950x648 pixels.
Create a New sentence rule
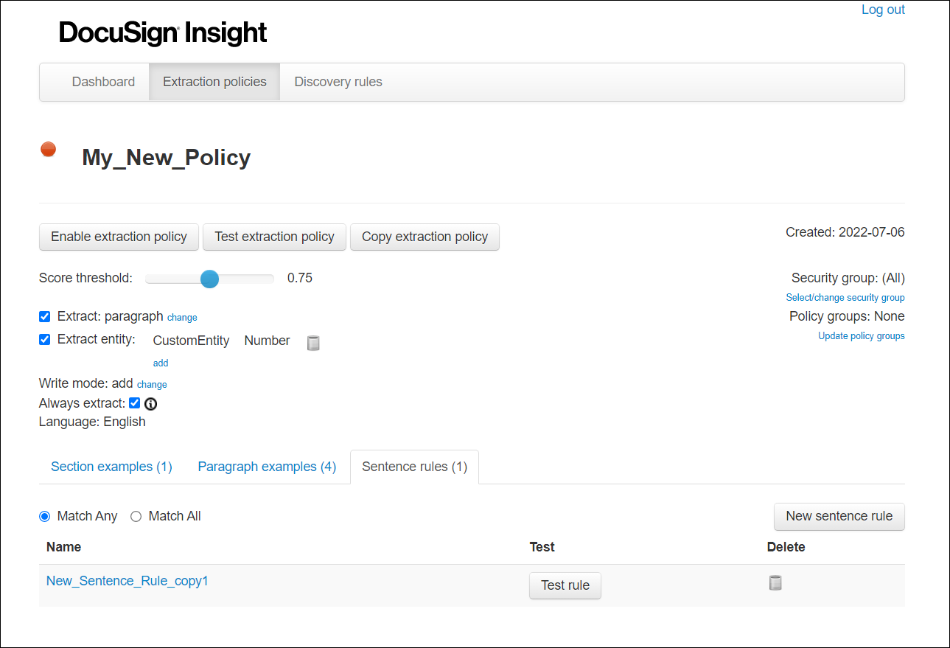(839, 516)
